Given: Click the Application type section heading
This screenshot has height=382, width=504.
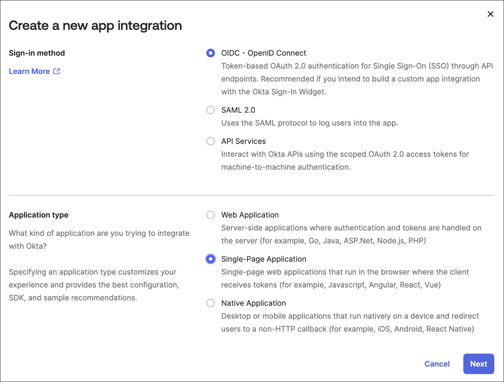Looking at the screenshot, I should 39,215.
